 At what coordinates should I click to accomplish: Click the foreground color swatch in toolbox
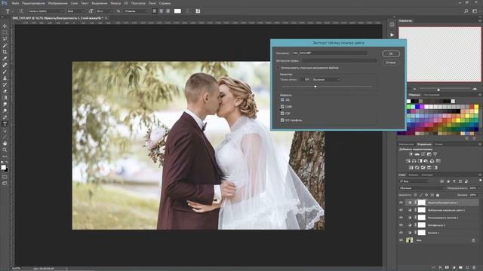point(3,167)
